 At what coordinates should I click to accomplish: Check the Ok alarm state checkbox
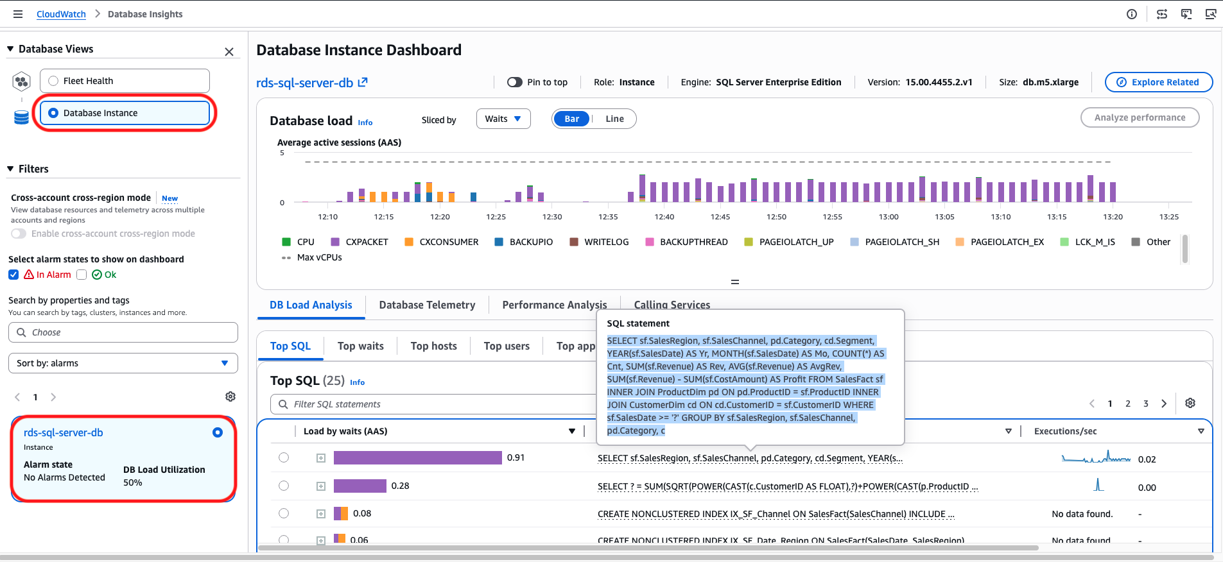coord(82,275)
